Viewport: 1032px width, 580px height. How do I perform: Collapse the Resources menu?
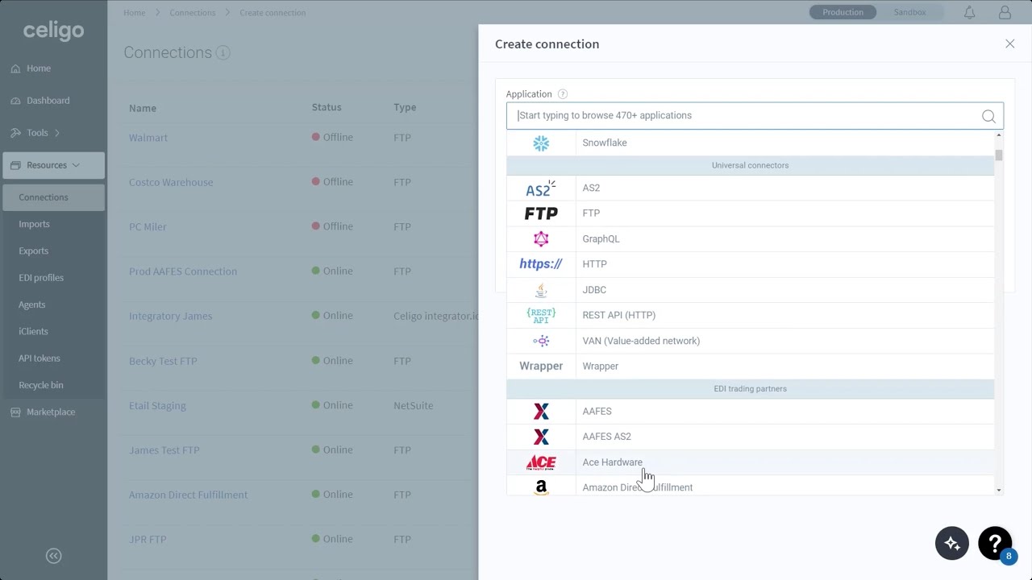pos(53,165)
